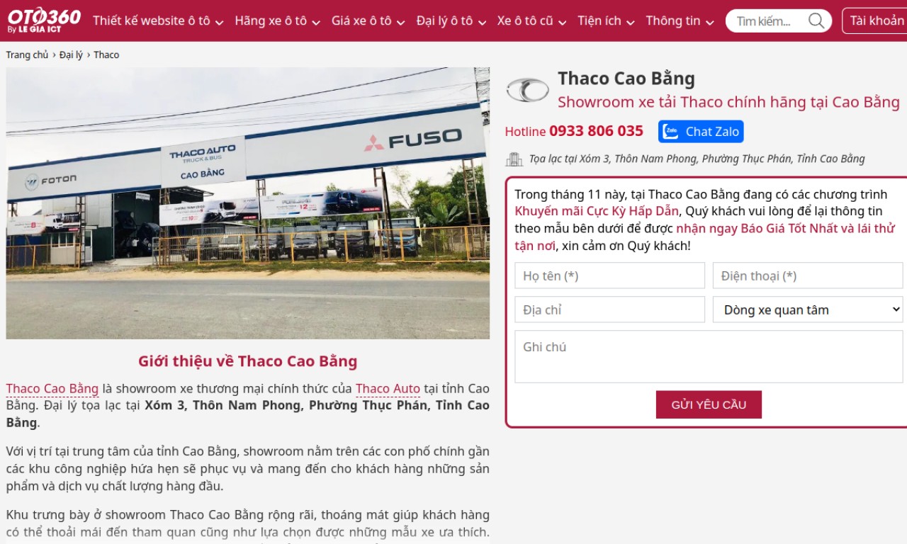907x544 pixels.
Task: Follow the Thaco Auto link
Action: point(388,389)
